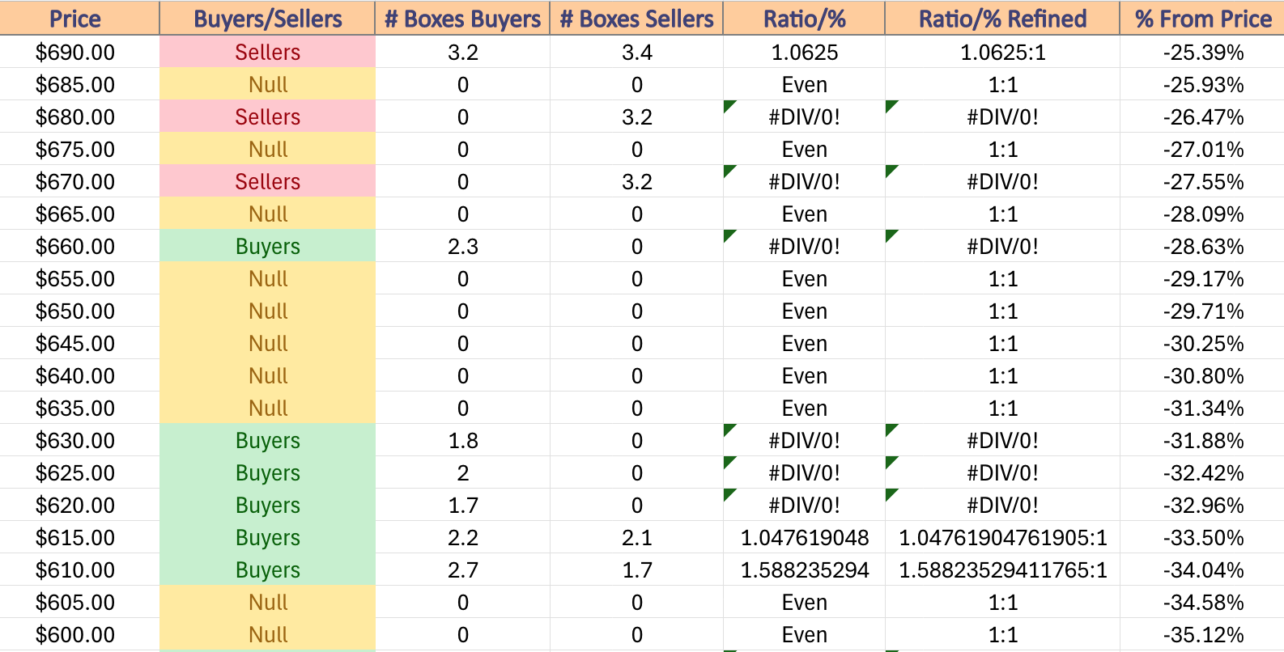Select the % From Price header
The height and width of the screenshot is (652, 1284).
click(x=1202, y=18)
